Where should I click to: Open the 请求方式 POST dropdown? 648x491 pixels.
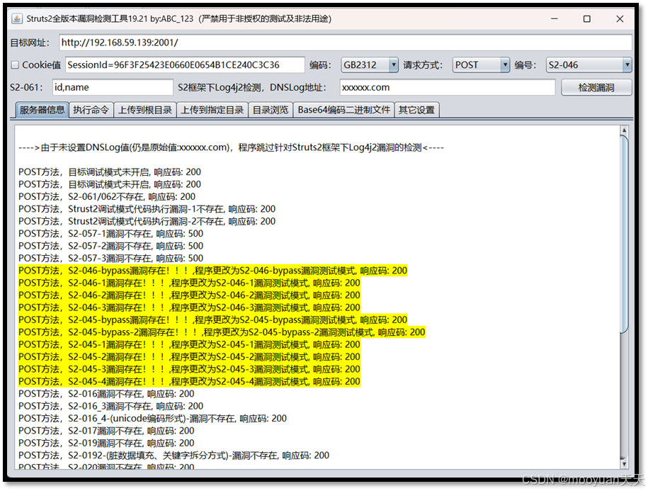tap(481, 65)
